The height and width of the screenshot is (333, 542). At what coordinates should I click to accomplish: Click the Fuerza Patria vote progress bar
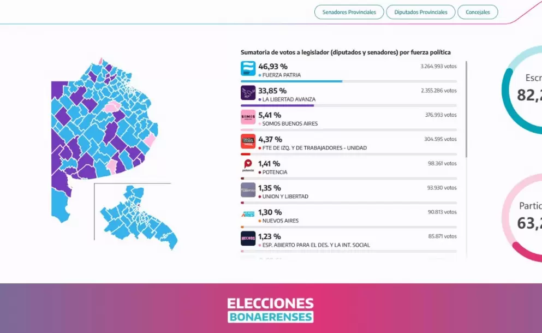[291, 81]
